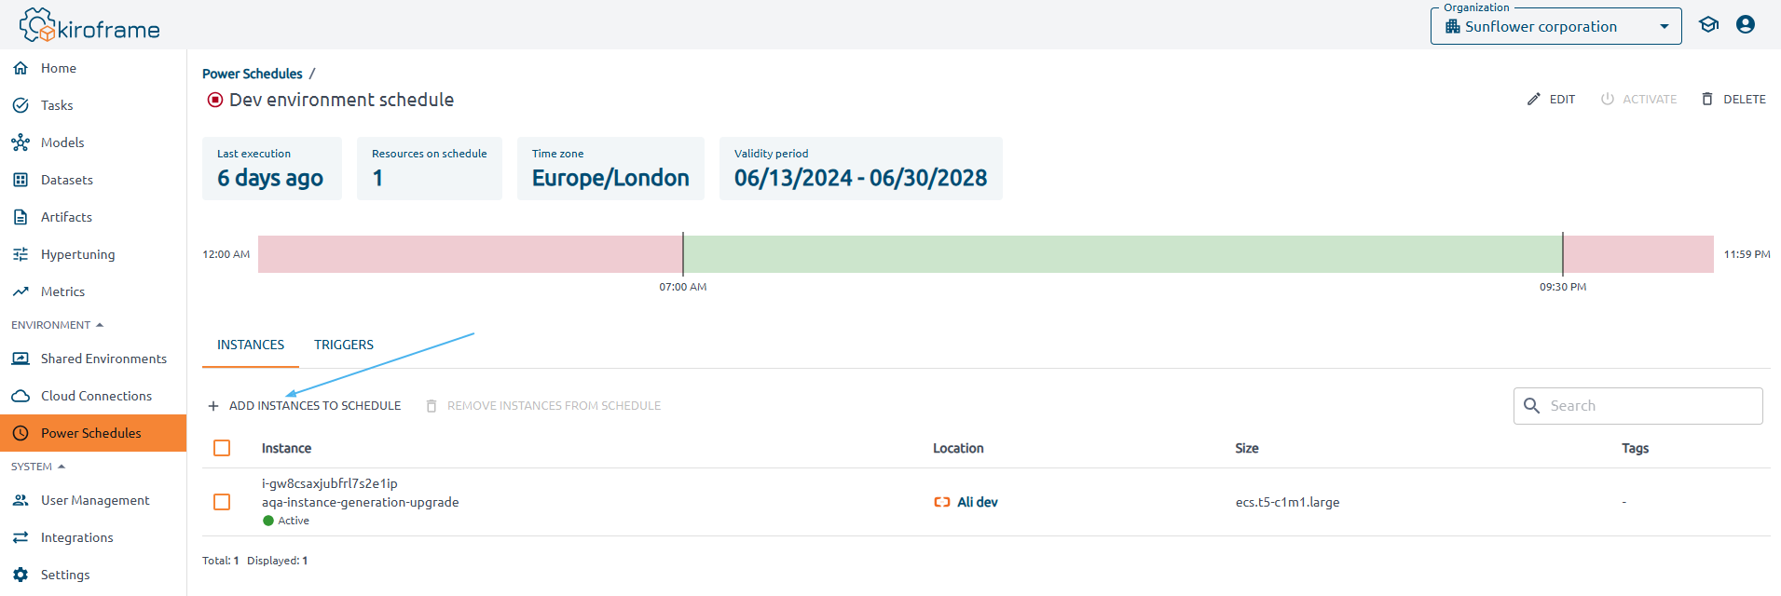Viewport: 1781px width, 596px height.
Task: Toggle the select-all instances checkbox
Action: coord(222,448)
